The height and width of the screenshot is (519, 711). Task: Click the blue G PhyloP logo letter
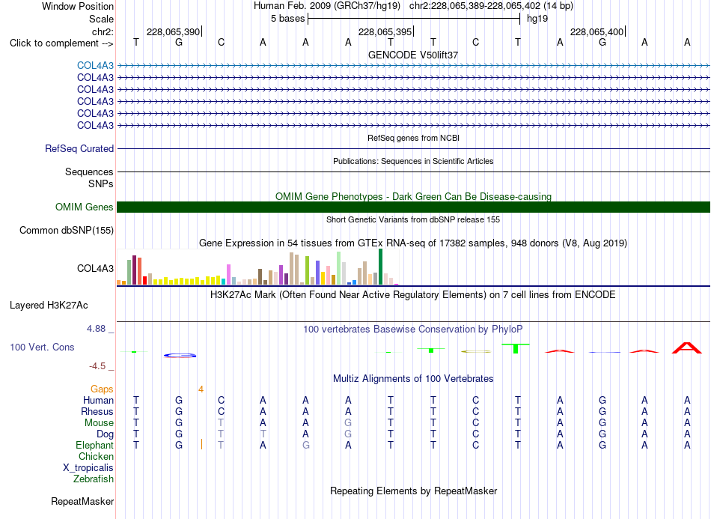tap(180, 355)
